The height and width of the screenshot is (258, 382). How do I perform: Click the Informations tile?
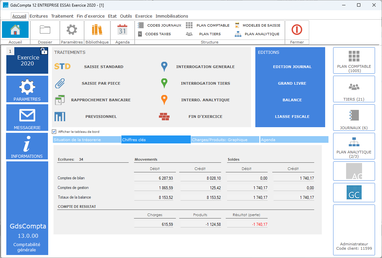click(27, 146)
